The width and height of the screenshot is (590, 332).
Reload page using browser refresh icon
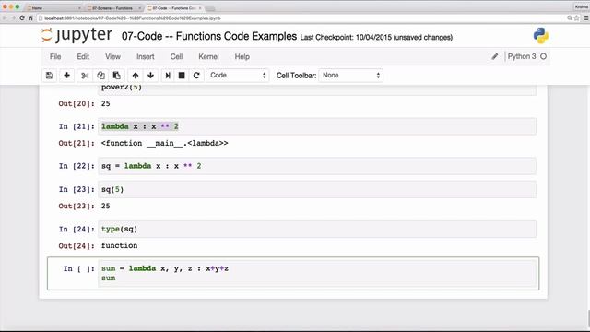22,18
